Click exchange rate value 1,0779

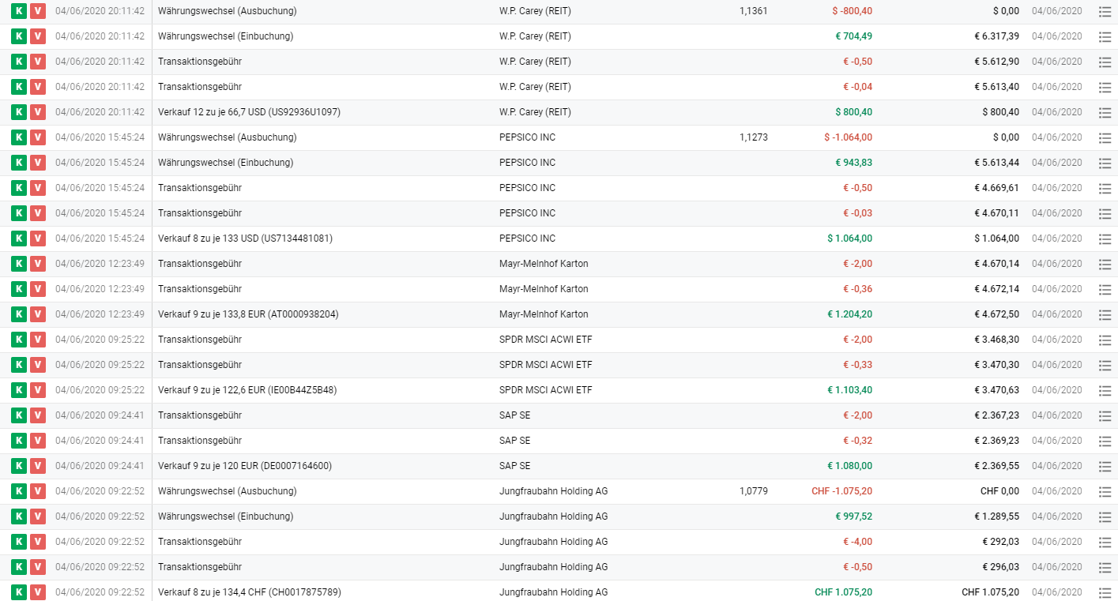point(754,491)
